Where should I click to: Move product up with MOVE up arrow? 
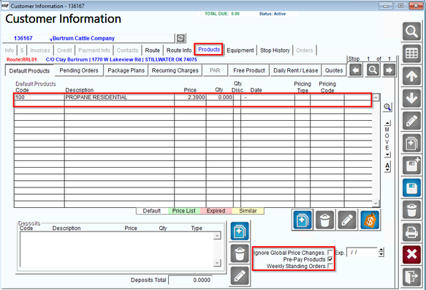pos(388,123)
